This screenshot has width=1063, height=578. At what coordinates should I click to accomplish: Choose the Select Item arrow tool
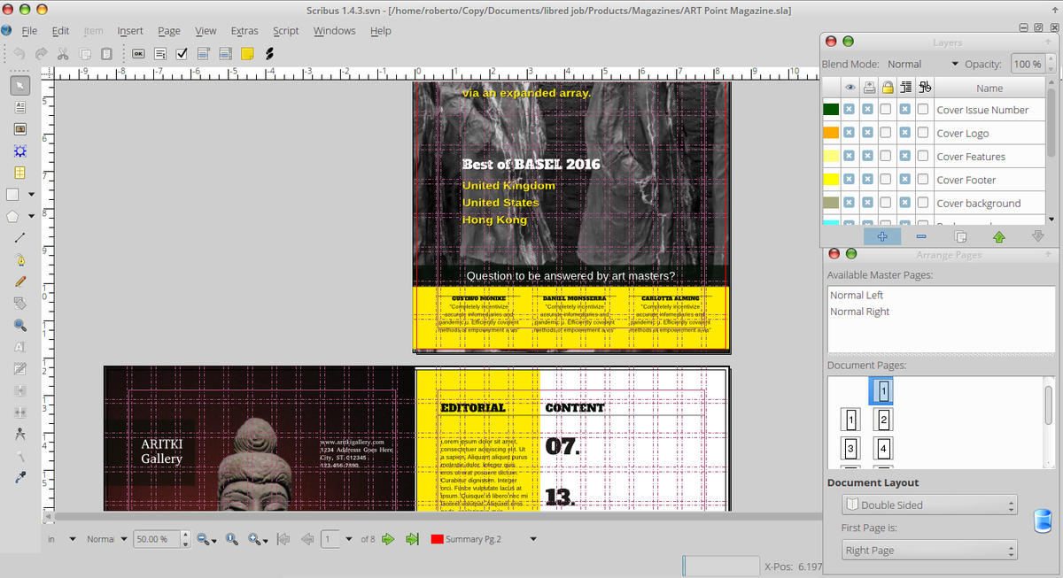[x=19, y=85]
